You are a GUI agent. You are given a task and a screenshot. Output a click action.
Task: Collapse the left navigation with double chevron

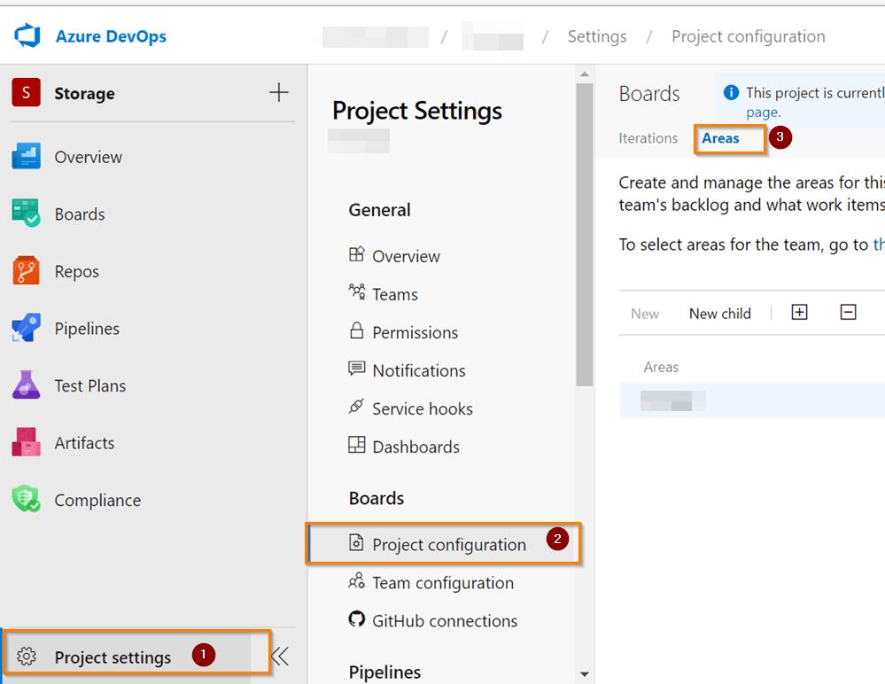280,657
